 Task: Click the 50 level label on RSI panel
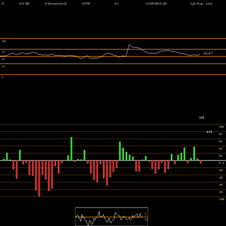tap(3, 59)
